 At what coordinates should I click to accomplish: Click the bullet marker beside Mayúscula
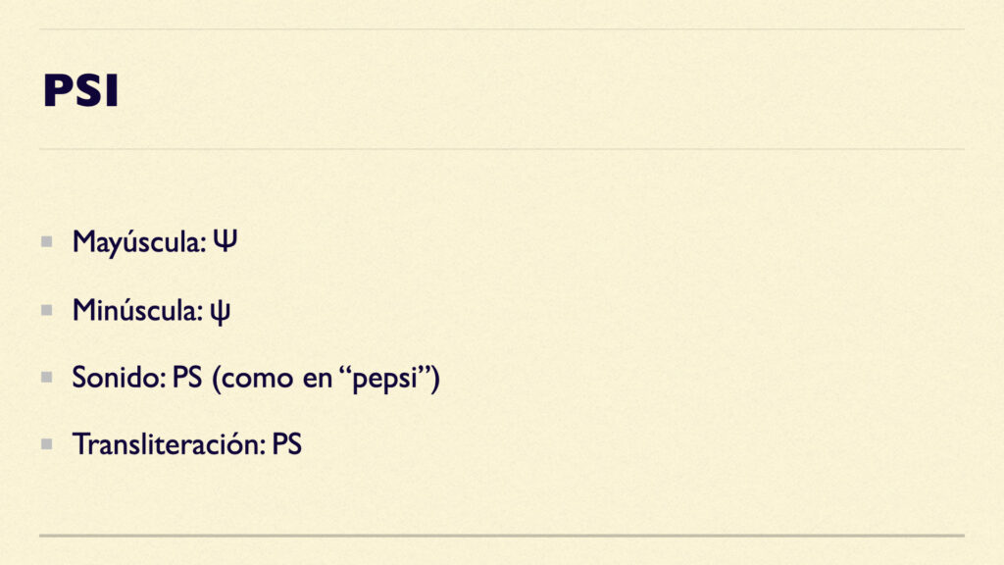46,241
